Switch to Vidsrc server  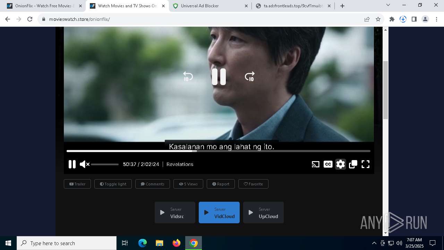pyautogui.click(x=175, y=212)
